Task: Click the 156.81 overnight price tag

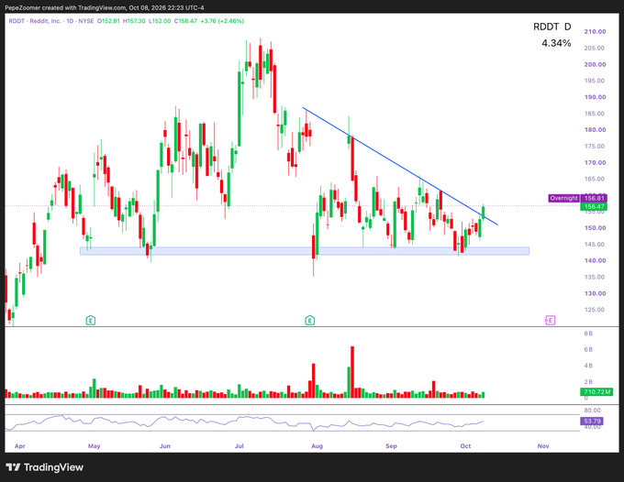Action: 594,198
